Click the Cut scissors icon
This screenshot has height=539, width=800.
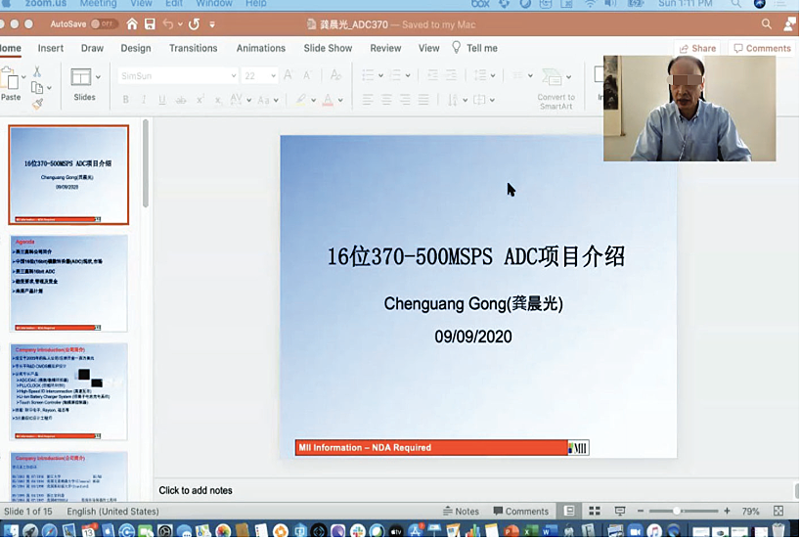pyautogui.click(x=37, y=71)
